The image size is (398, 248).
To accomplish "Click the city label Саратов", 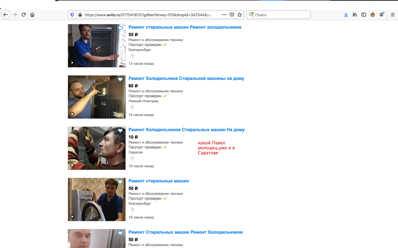I will (135, 152).
